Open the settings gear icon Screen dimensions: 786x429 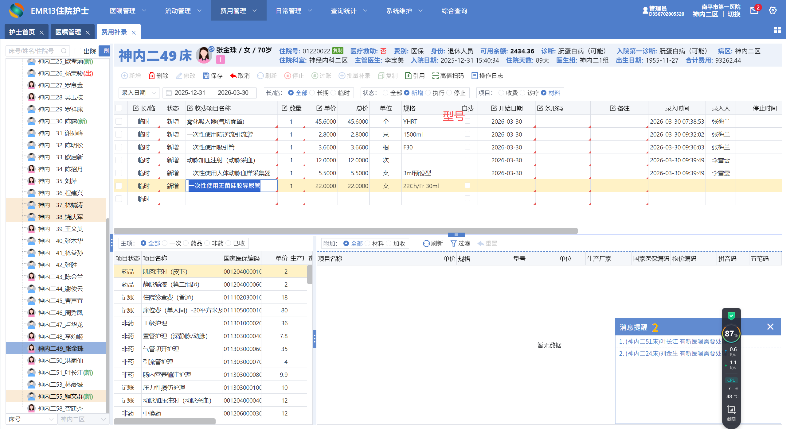772,10
